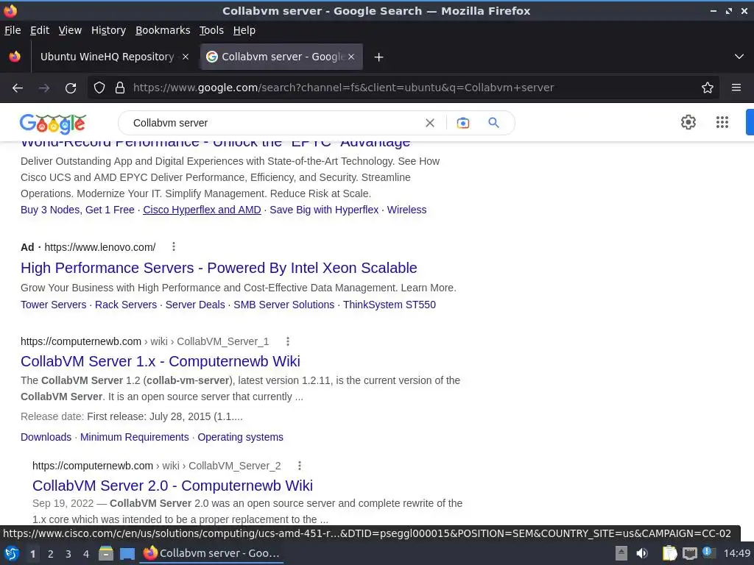Open the Rack Servers sitelink
The image size is (754, 565).
126,305
